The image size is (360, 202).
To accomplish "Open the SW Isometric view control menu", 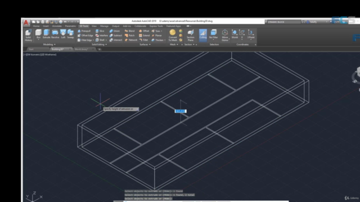I will (x=33, y=54).
